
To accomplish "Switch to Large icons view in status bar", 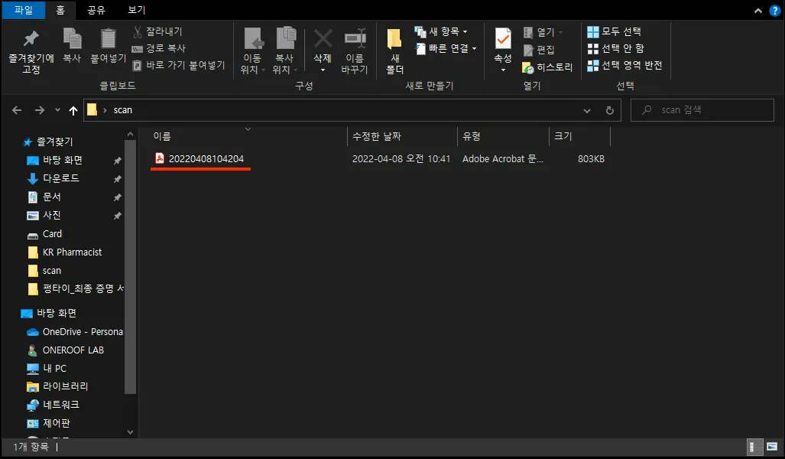I will click(x=772, y=447).
